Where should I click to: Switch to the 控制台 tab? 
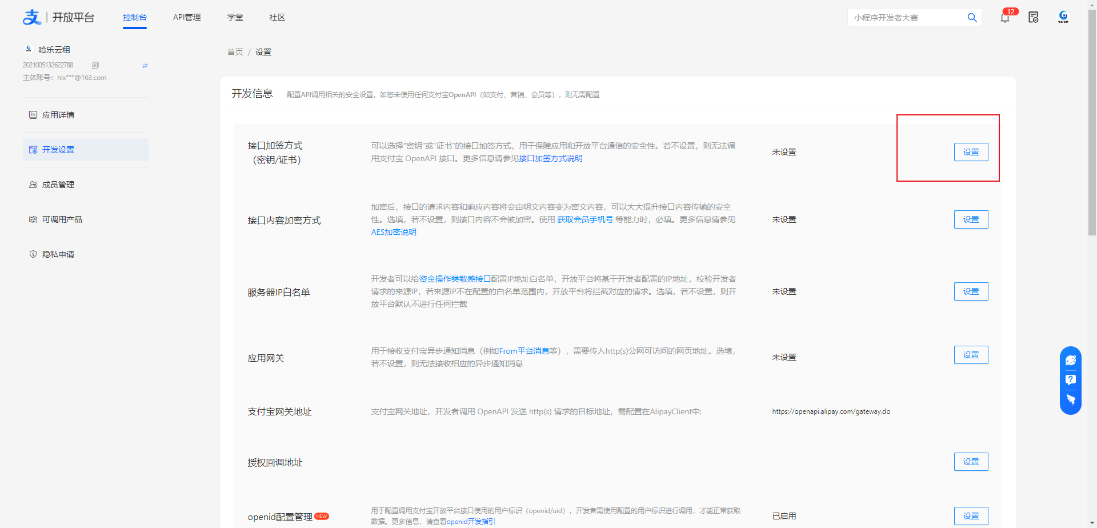pos(135,18)
